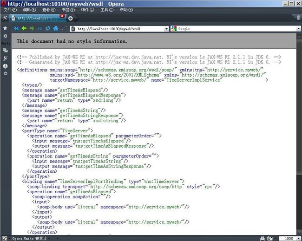302x241 pixels.
Task: Open the closed tabs trash can icon
Action: coord(299,18)
